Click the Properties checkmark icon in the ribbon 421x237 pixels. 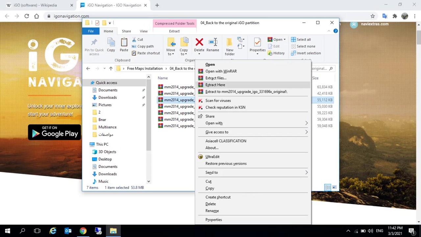click(x=258, y=42)
